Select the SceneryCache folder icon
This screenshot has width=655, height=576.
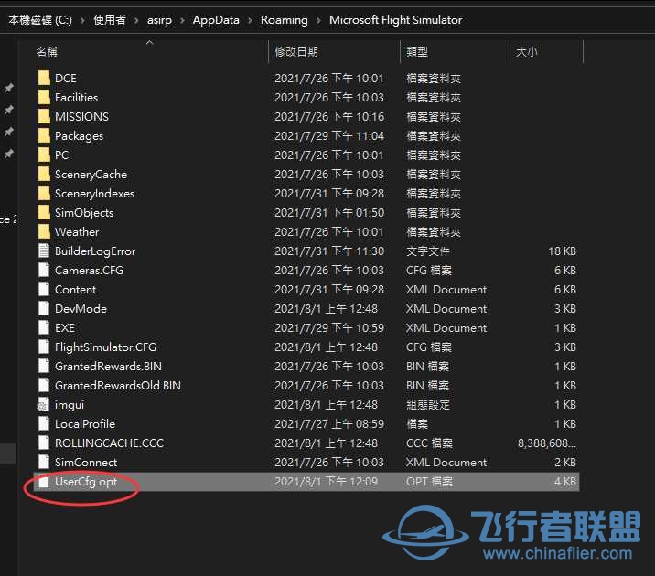[44, 174]
